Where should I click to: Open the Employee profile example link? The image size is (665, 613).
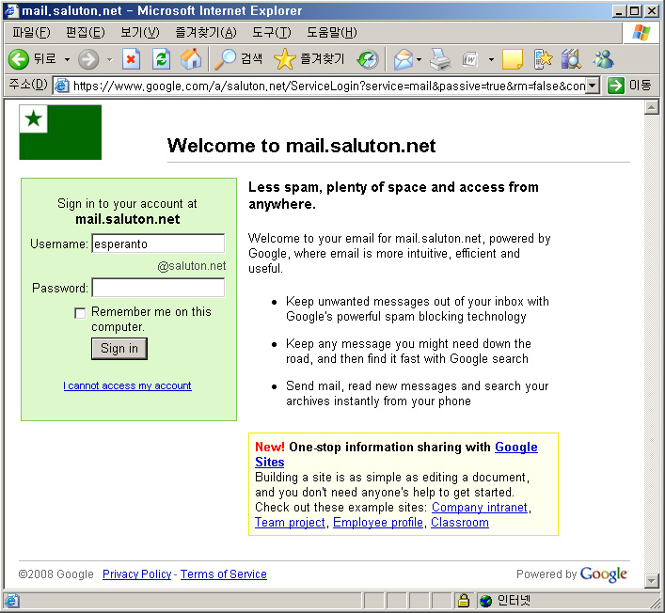tap(378, 523)
